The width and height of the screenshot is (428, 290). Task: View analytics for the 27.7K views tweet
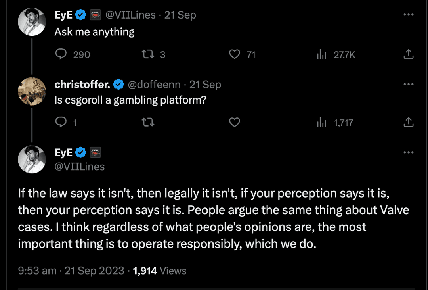click(x=321, y=55)
